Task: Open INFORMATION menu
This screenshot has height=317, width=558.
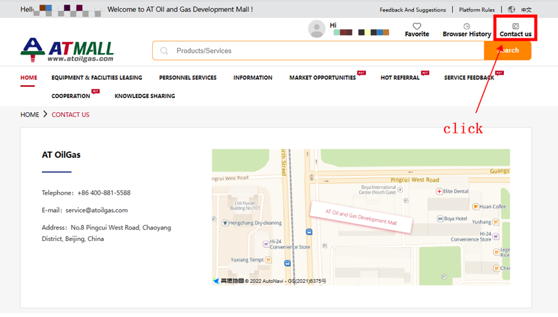Action: tap(253, 77)
